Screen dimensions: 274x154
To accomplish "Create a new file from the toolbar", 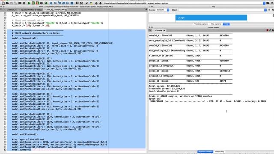I will pyautogui.click(x=3, y=3).
